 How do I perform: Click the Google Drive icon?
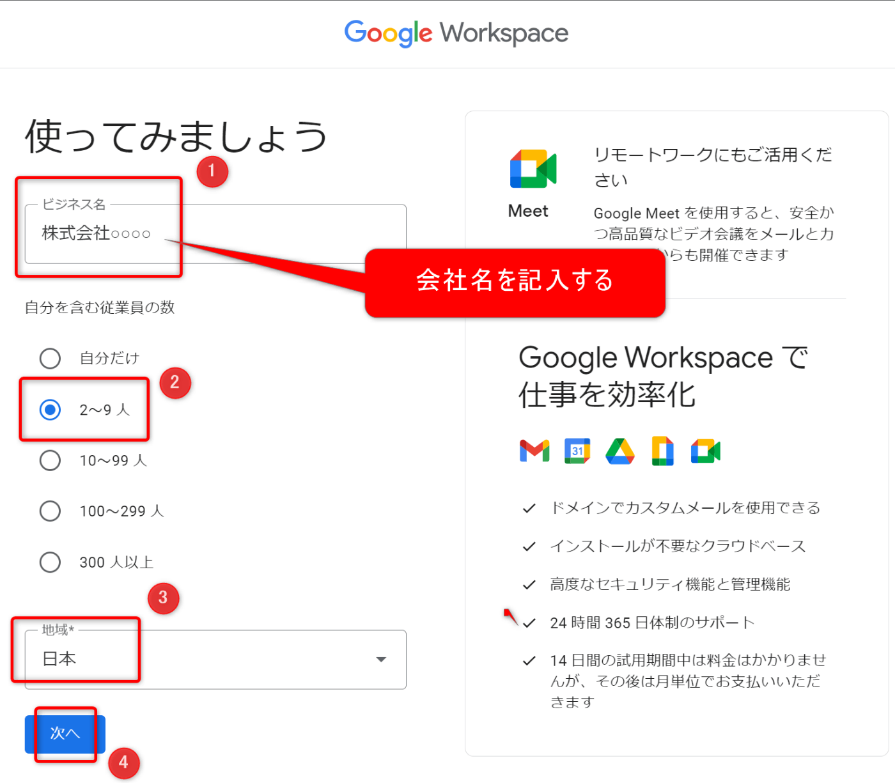[x=620, y=451]
